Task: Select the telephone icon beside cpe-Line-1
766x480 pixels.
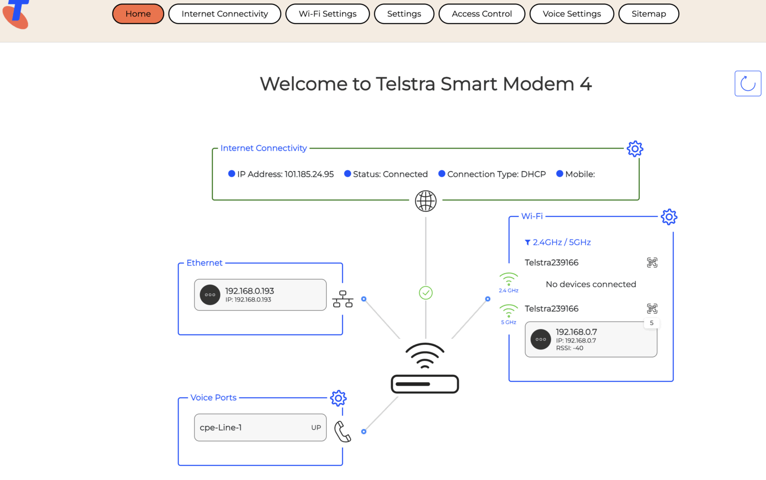Action: (342, 432)
